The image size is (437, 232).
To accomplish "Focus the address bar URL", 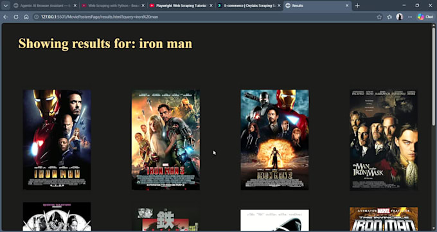I will [100, 17].
